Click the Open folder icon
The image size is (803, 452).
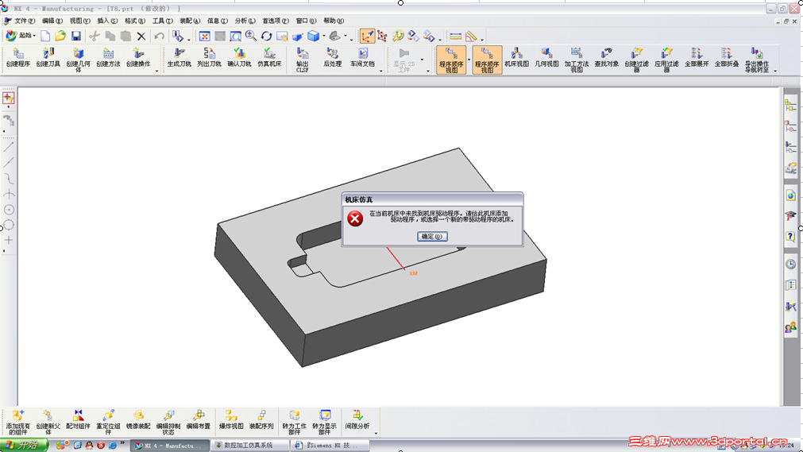60,36
